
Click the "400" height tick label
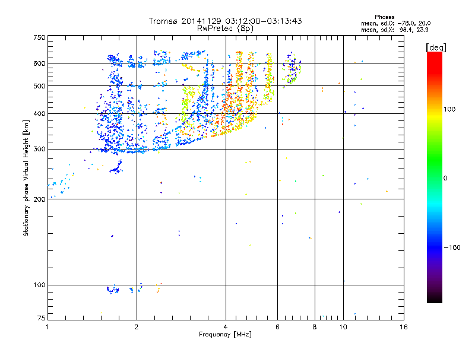tap(39, 114)
